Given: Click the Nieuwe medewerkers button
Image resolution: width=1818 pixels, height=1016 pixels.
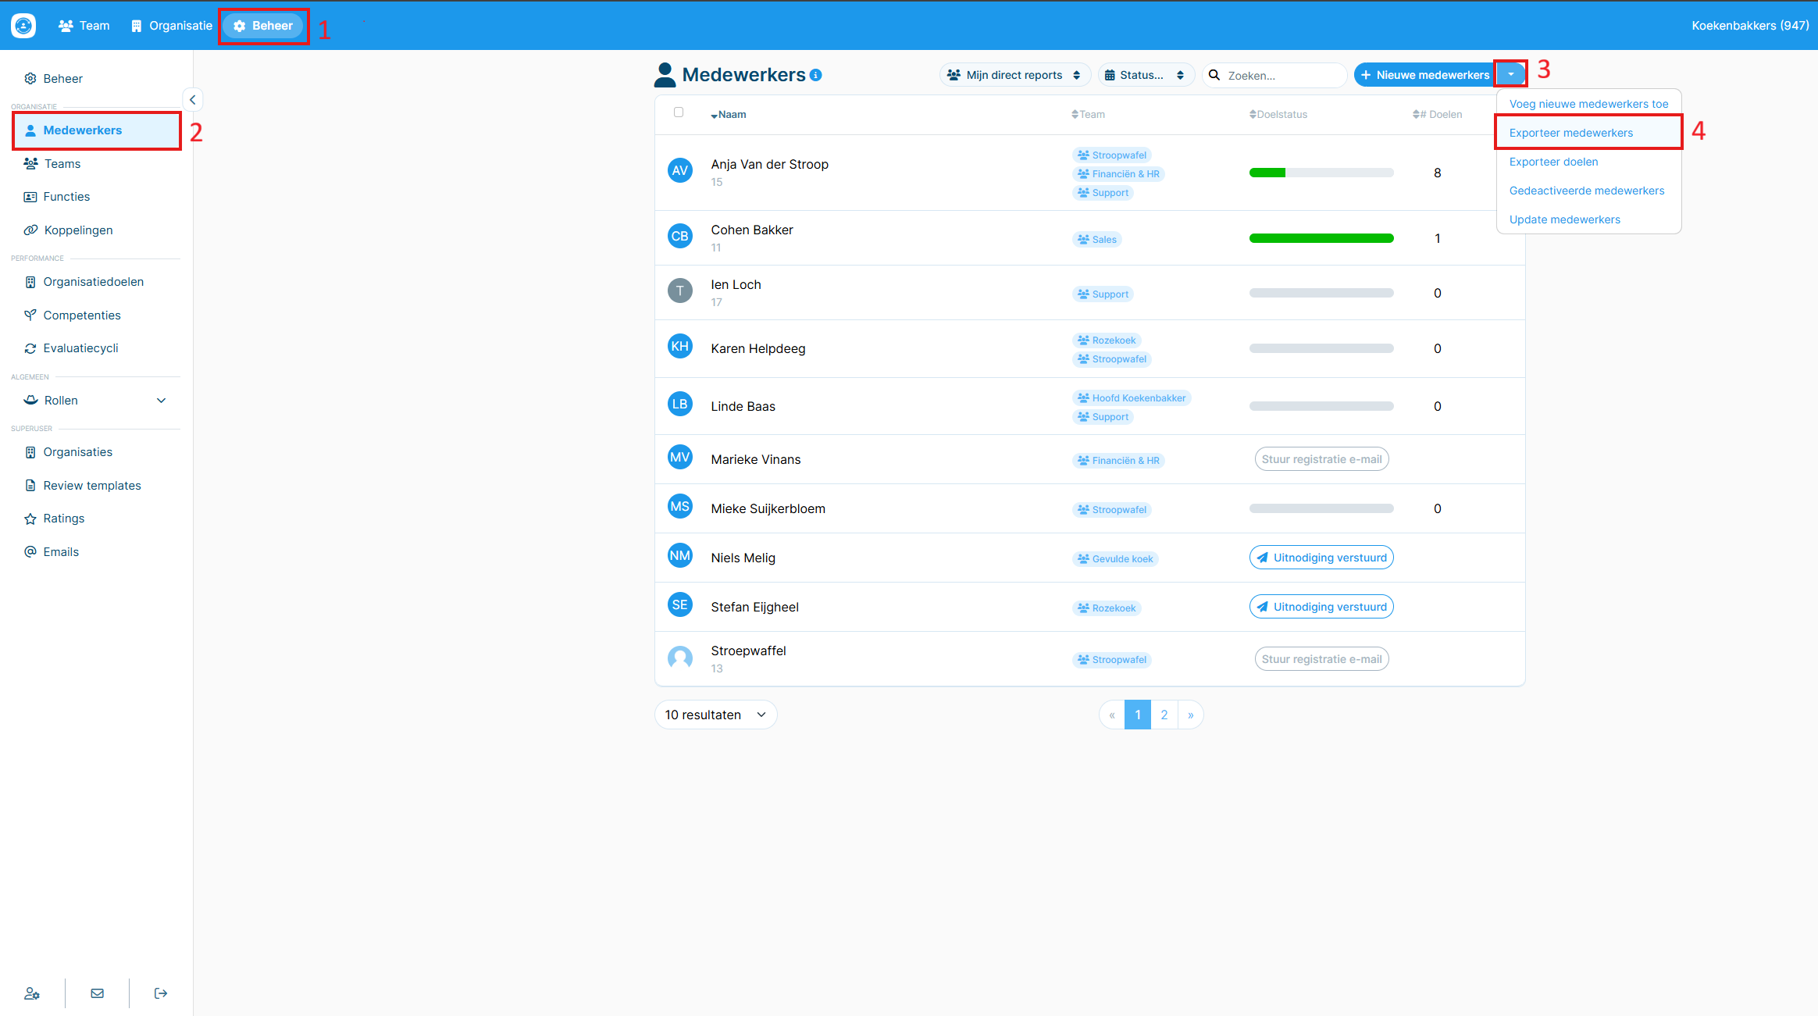Looking at the screenshot, I should (x=1425, y=75).
